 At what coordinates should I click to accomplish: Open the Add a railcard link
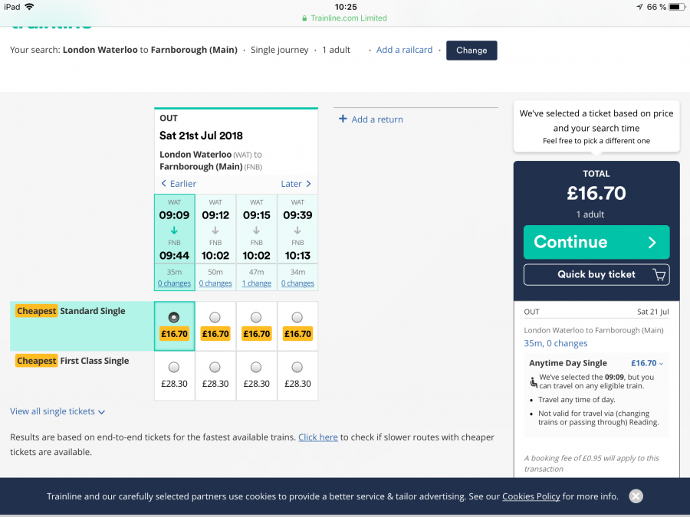(x=404, y=50)
